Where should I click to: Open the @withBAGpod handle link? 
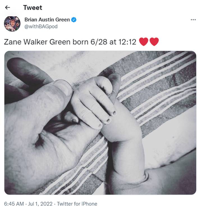tap(41, 27)
